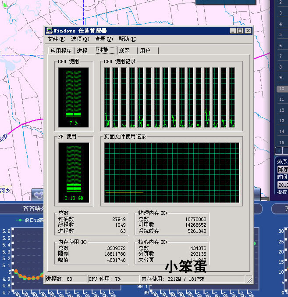
Task: Click the 可用数 value 14268652
Action: pyautogui.click(x=196, y=225)
